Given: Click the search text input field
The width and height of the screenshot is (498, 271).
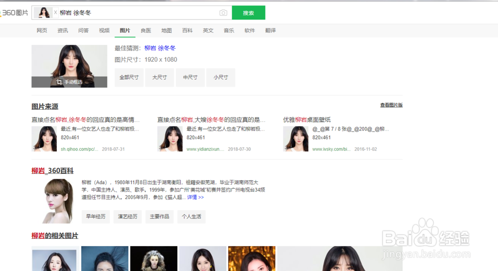Looking at the screenshot, I should pos(138,13).
